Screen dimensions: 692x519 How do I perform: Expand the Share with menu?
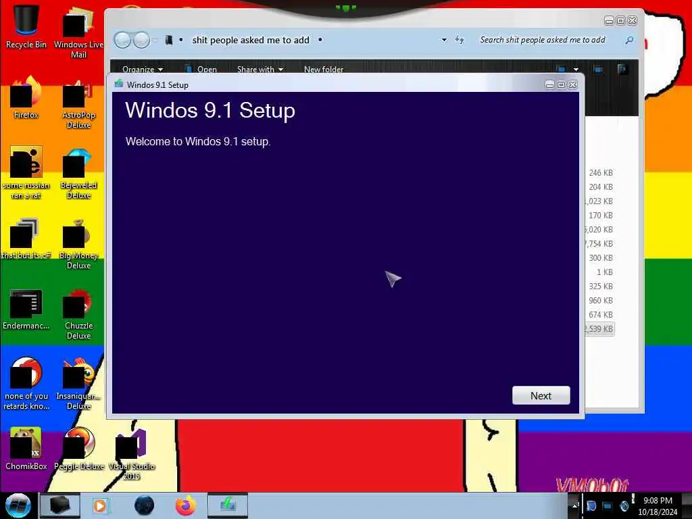point(260,70)
